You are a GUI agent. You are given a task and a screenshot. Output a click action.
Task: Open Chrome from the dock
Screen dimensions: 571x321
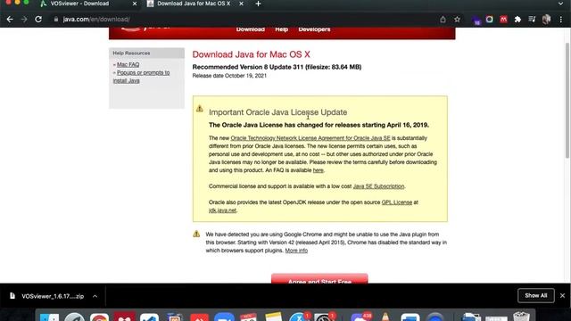coord(99,317)
